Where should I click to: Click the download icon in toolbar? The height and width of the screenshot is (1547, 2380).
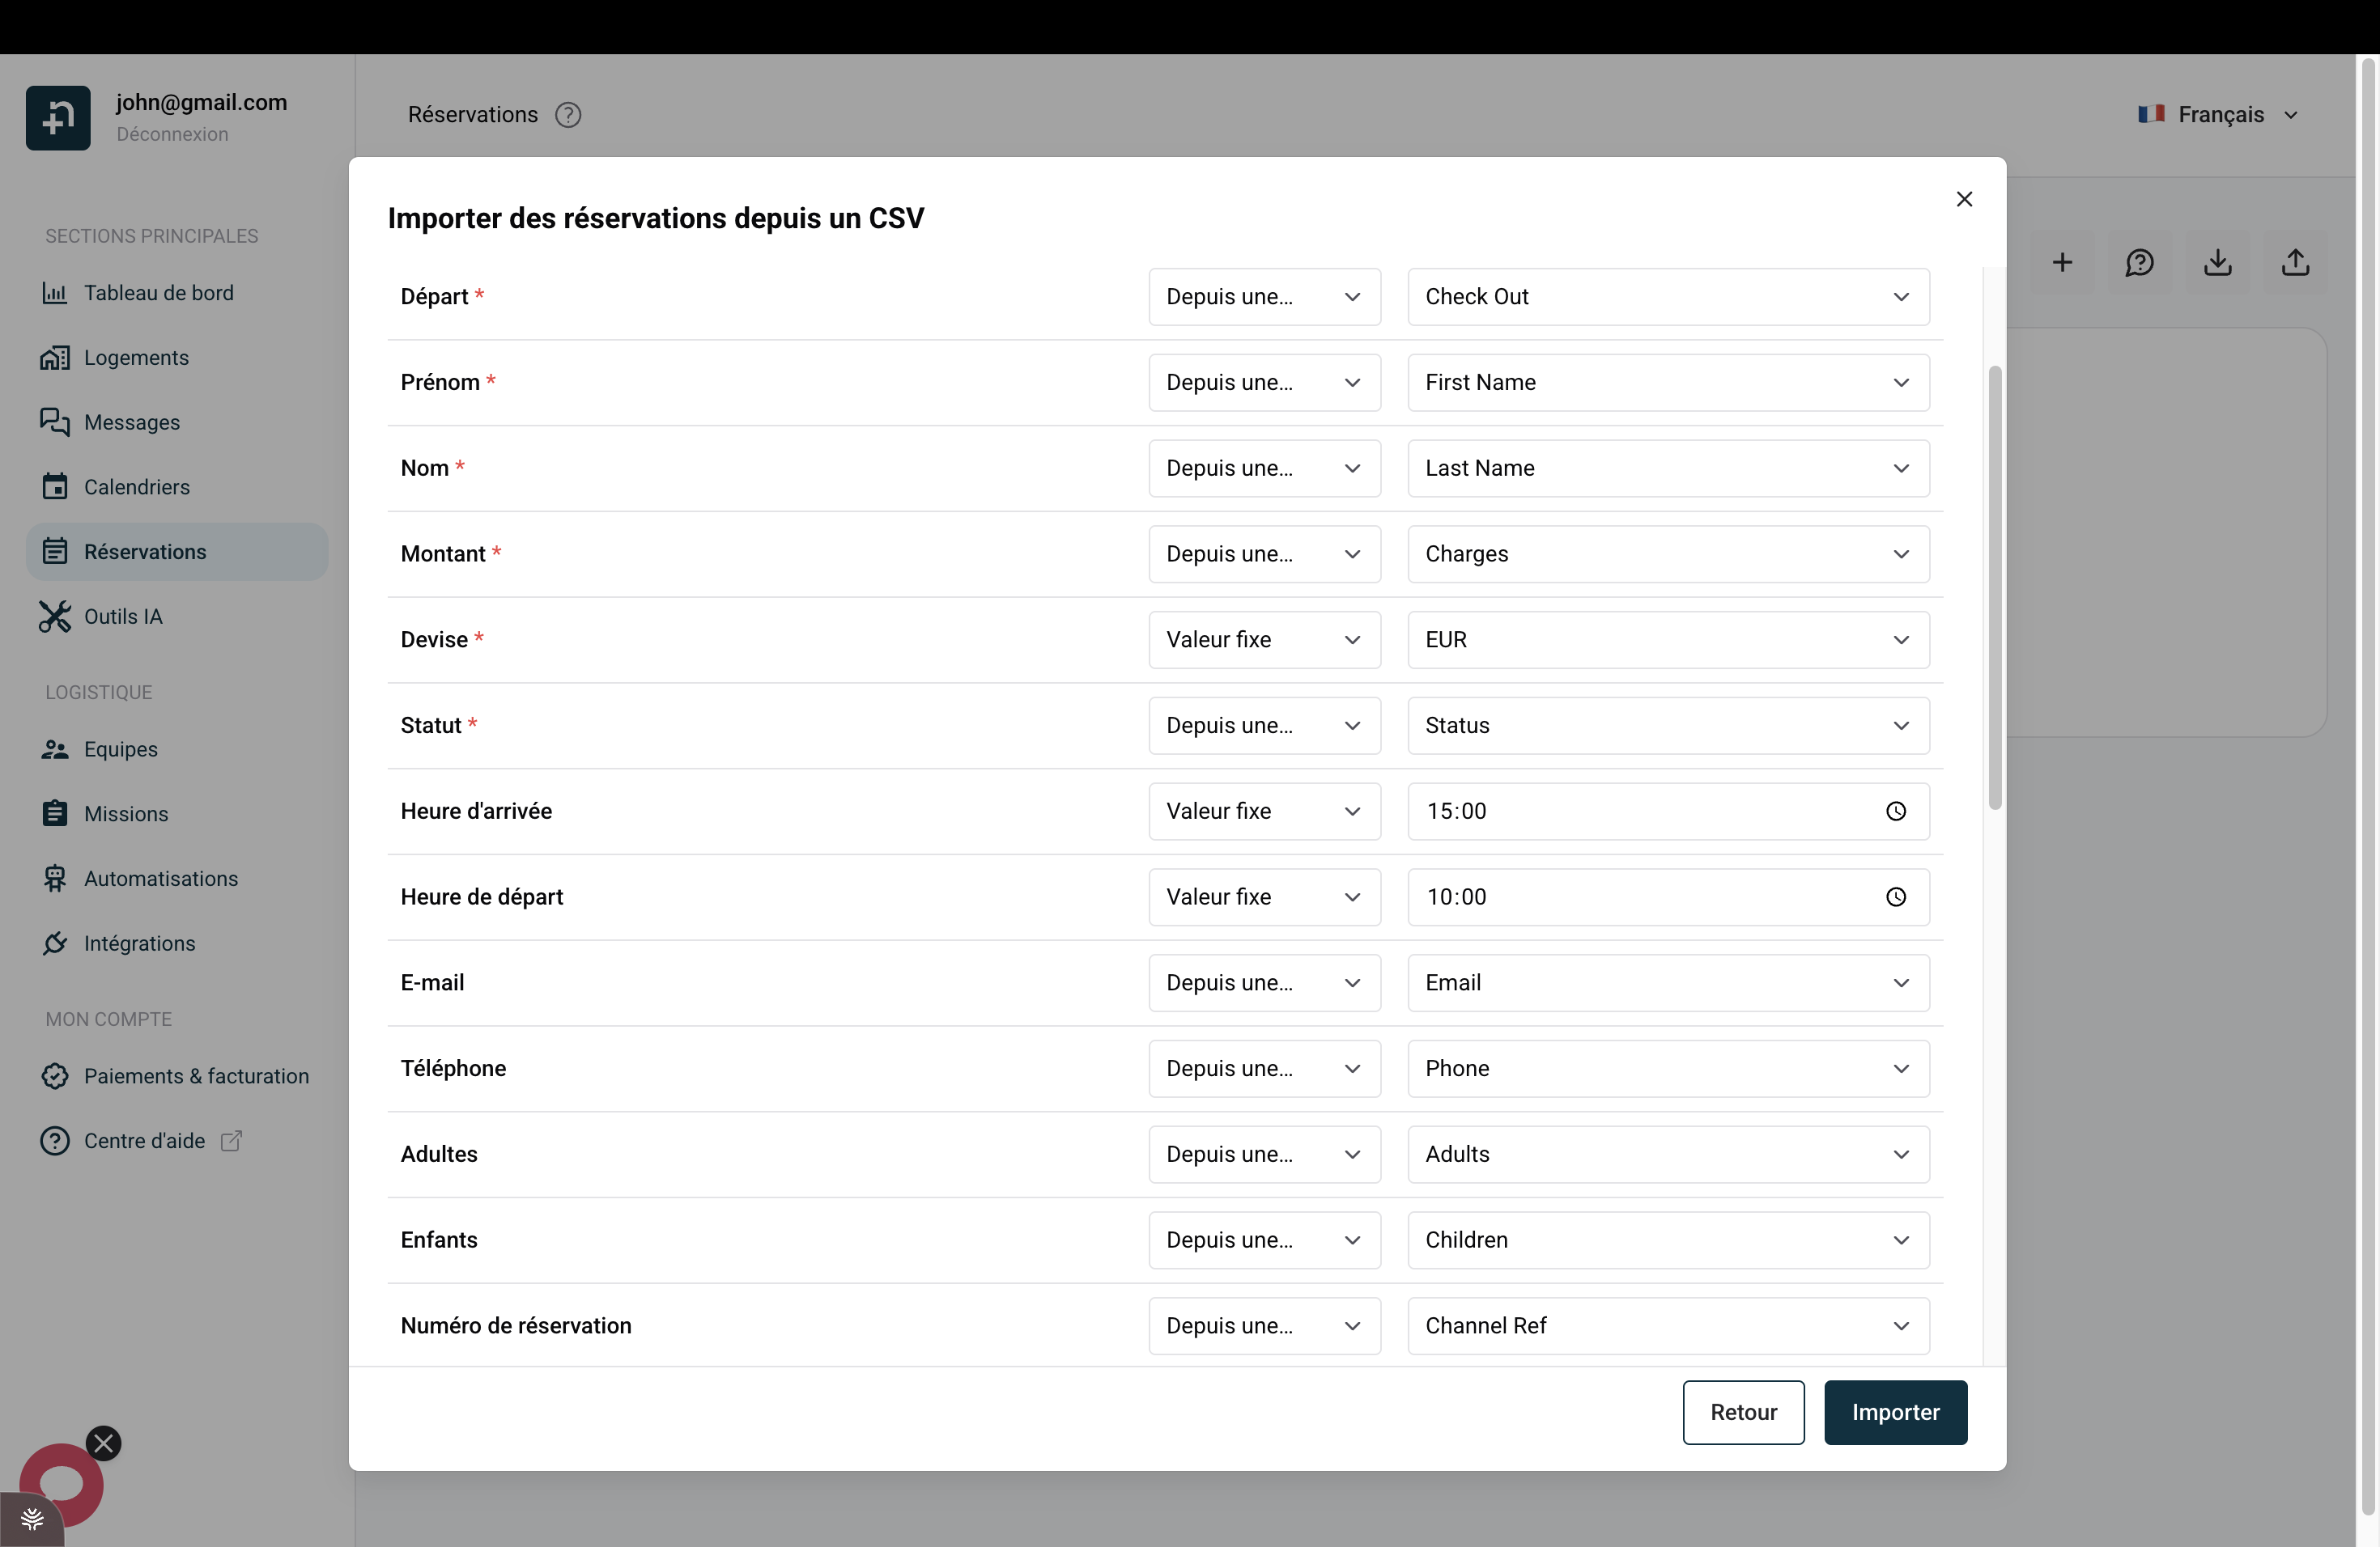[x=2218, y=263]
